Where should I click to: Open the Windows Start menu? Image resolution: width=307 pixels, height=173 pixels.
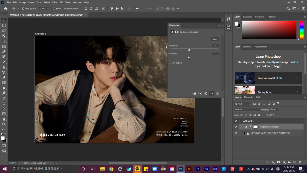(x=5, y=169)
